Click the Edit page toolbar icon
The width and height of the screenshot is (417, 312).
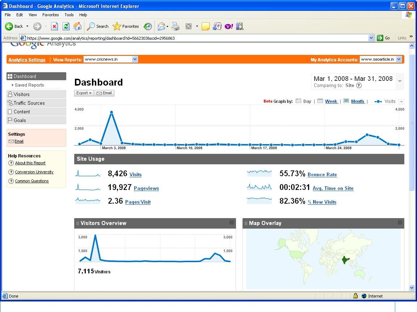pos(189,26)
